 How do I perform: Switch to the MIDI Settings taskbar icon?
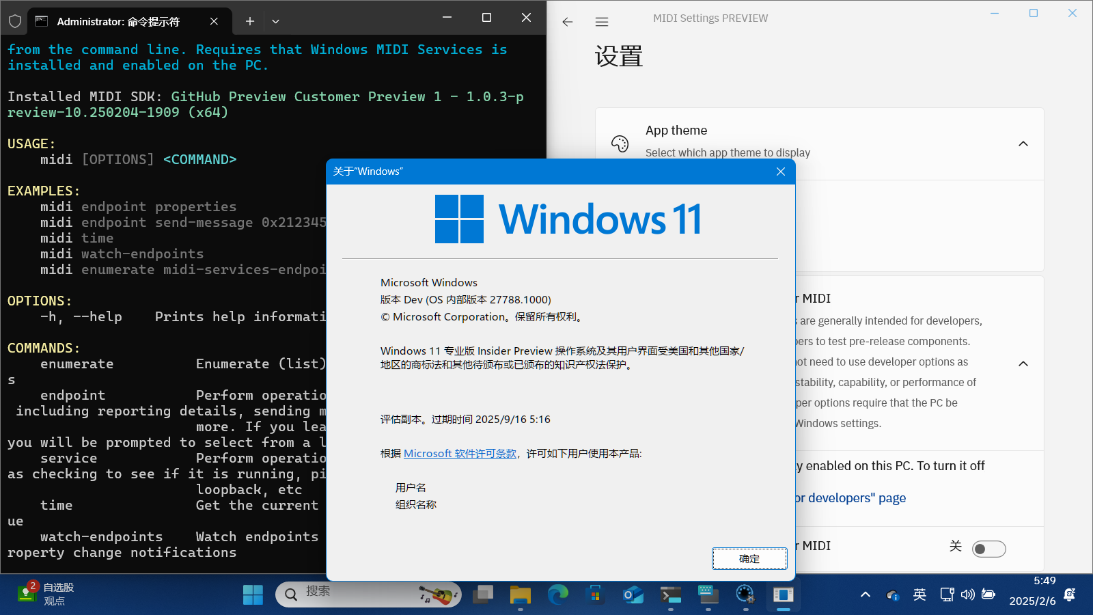tap(783, 594)
